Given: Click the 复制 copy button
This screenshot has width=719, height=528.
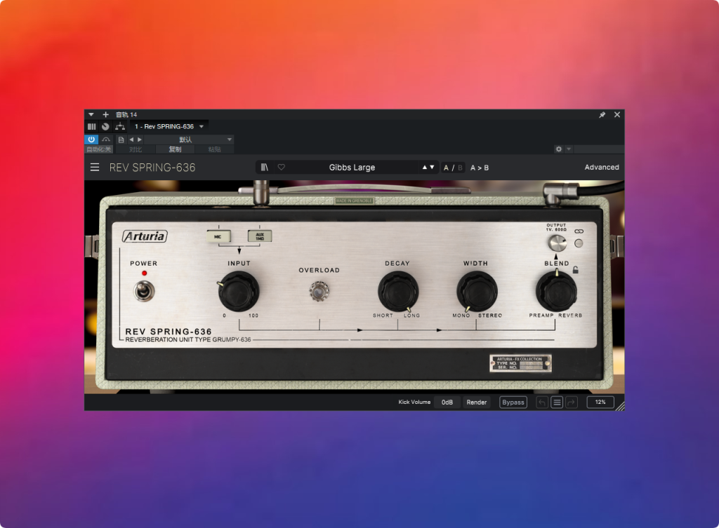Looking at the screenshot, I should click(x=175, y=149).
